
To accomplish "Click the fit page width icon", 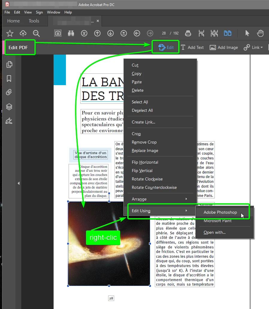I will 201,33.
